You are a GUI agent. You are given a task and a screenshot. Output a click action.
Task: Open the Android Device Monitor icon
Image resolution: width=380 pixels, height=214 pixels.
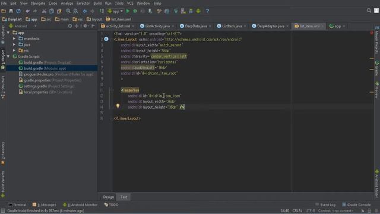[x=198, y=11]
